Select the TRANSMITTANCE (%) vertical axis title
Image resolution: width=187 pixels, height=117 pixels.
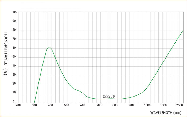coord(5,53)
